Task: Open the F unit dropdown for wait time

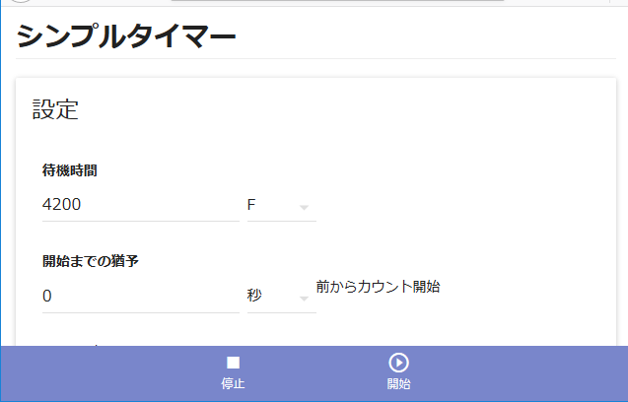Action: pos(282,205)
